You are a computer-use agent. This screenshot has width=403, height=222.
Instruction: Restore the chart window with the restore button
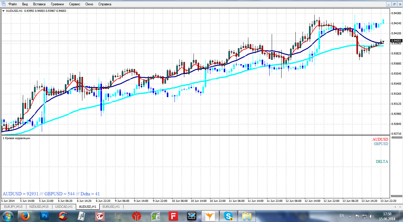(394, 4)
